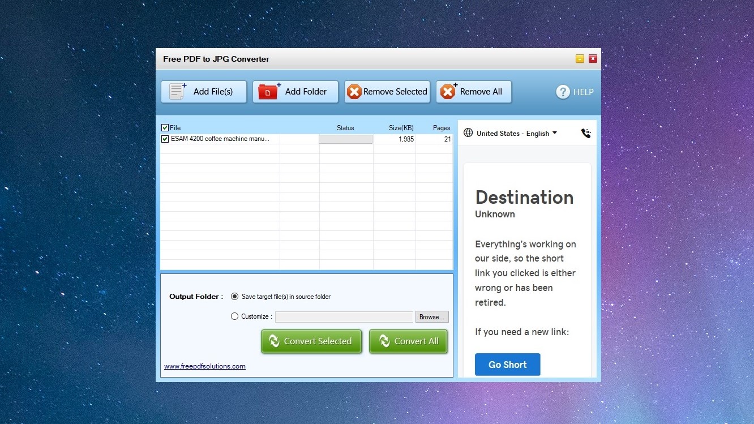The width and height of the screenshot is (754, 424).
Task: Close the Free PDF to JPG Converter window
Action: pos(593,58)
